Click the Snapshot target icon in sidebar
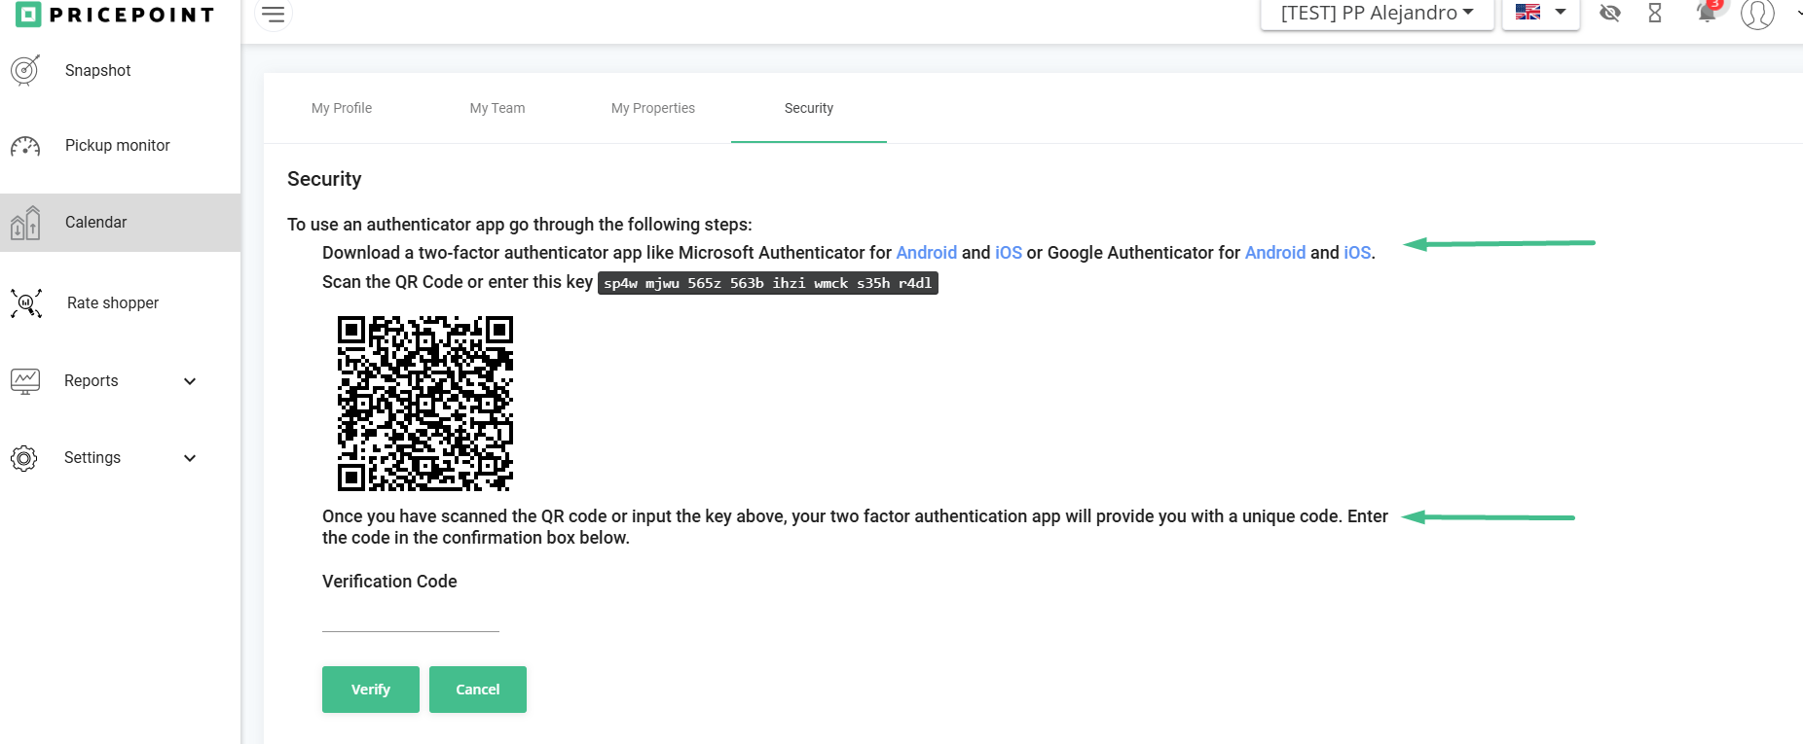Screen dimensions: 1803x744 pyautogui.click(x=25, y=70)
